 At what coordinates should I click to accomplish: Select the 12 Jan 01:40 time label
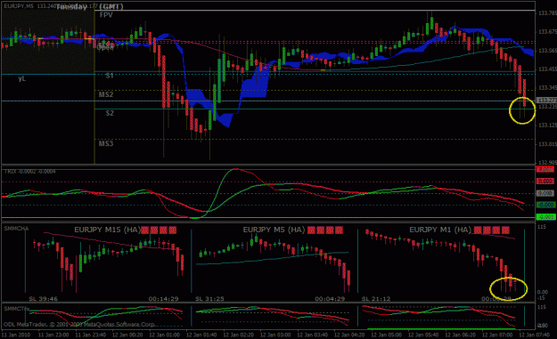click(201, 335)
